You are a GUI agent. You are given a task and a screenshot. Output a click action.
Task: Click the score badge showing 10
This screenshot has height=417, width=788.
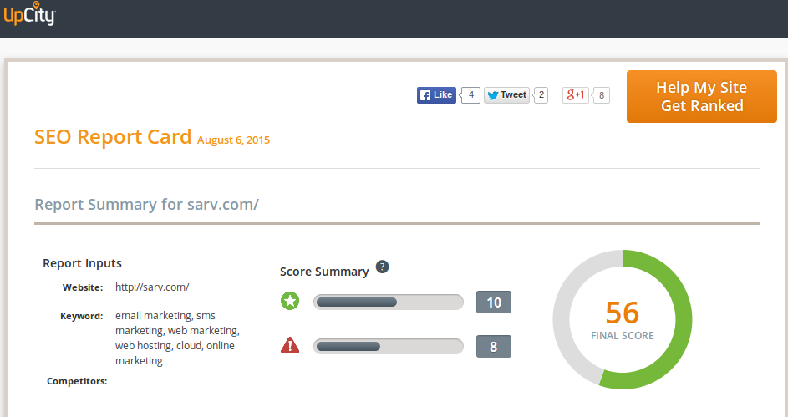point(494,302)
